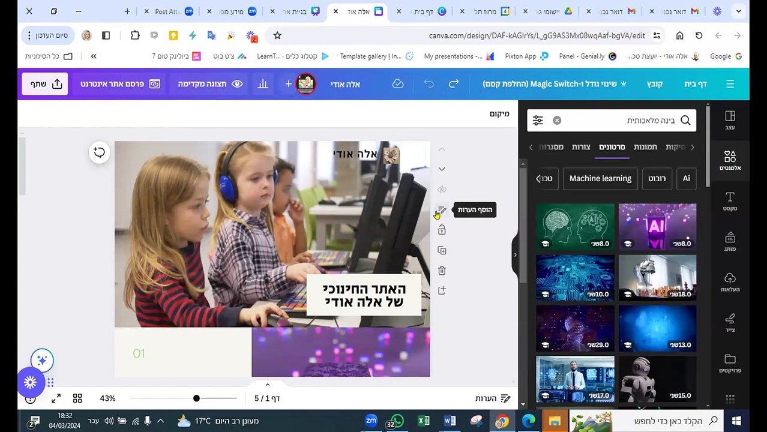Expand the page thumbnails chevron
767x432 pixels.
click(268, 385)
